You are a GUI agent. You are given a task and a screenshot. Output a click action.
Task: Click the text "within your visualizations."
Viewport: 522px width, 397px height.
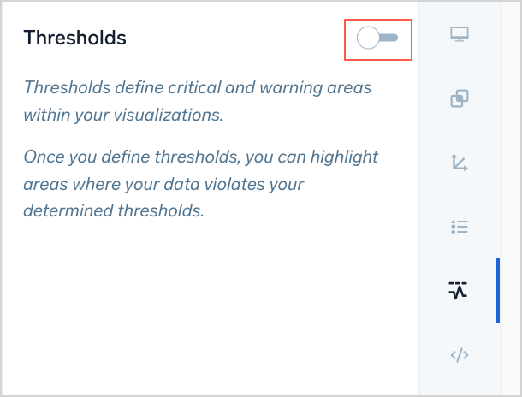[x=123, y=115]
